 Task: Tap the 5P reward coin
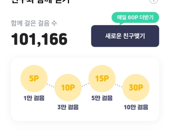tap(34, 79)
